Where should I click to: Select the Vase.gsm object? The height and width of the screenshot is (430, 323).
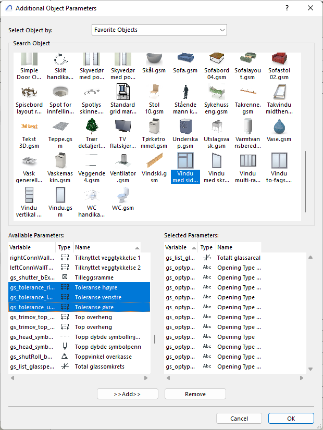(x=279, y=130)
